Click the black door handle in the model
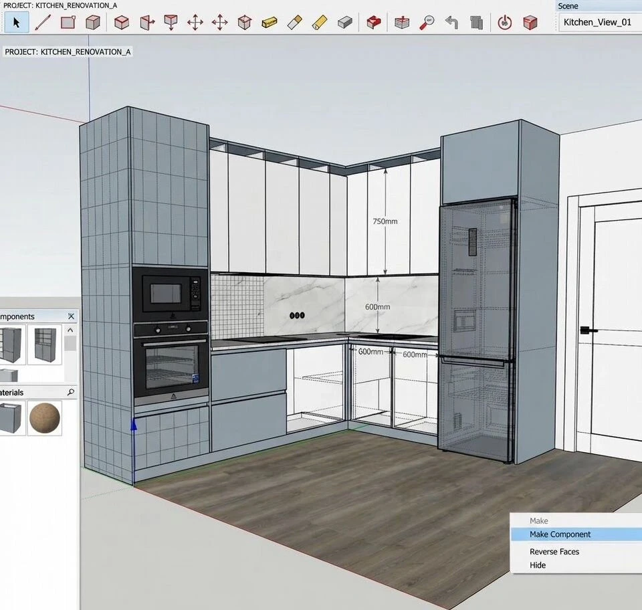642x610 pixels. pos(588,330)
